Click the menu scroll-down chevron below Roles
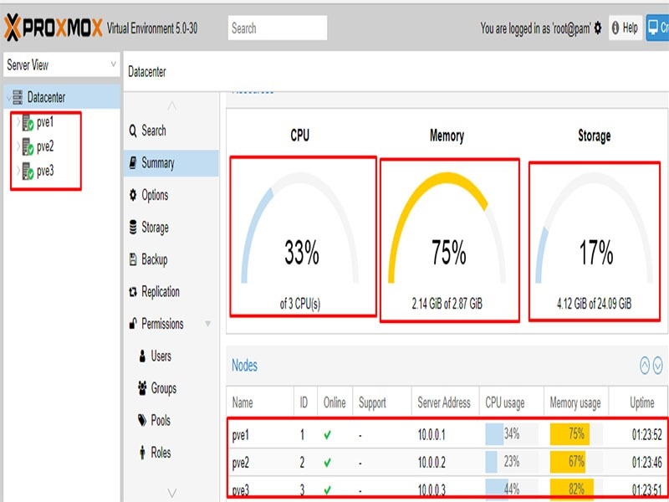 pos(171,493)
